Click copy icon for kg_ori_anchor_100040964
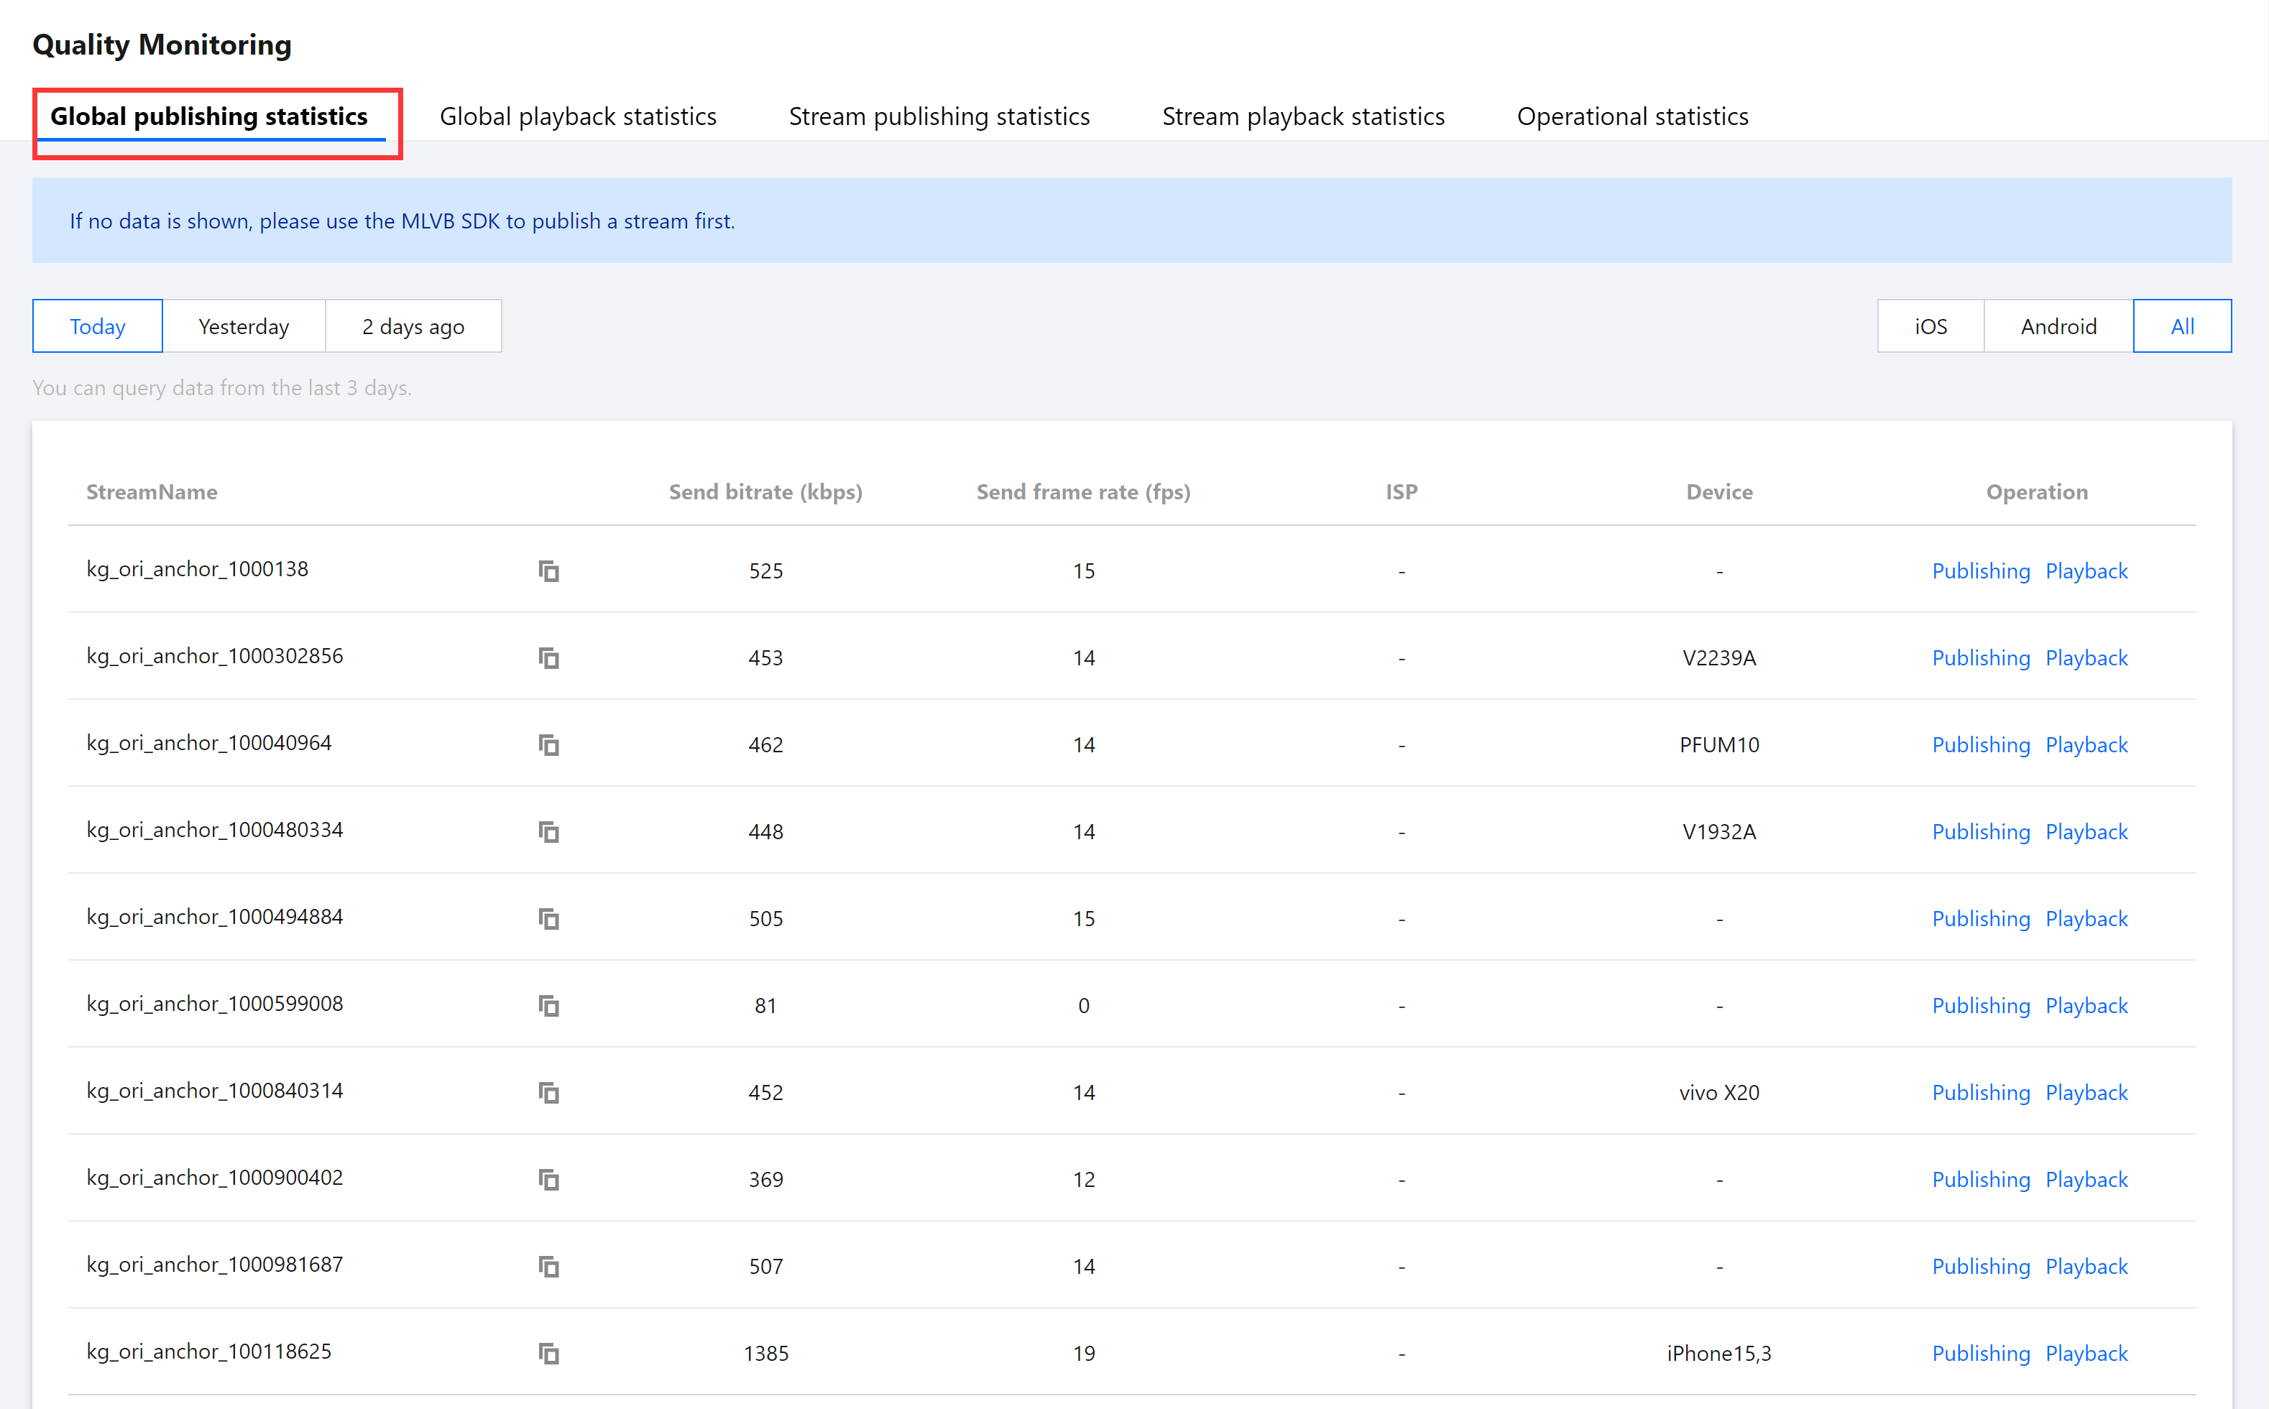 pos(548,744)
